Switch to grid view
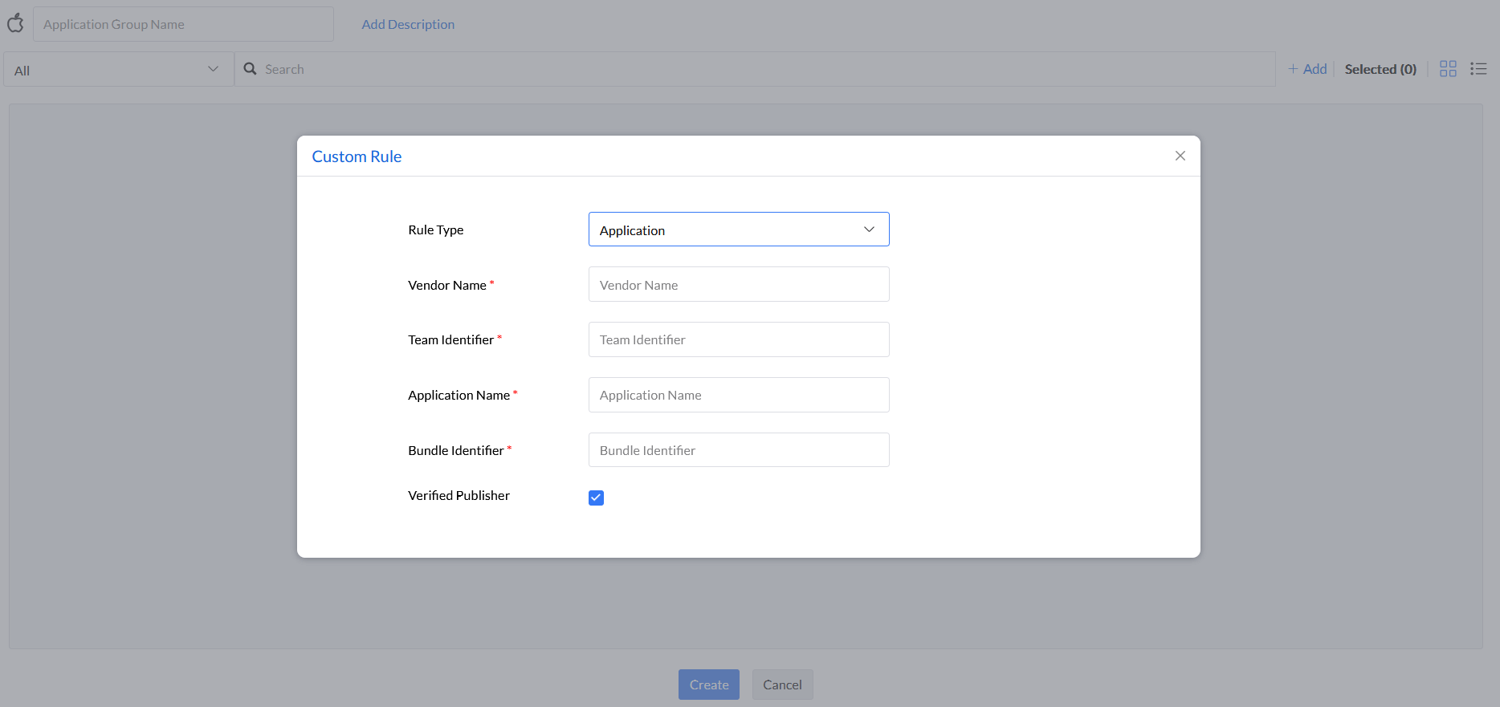Screen dimensions: 1500x707 click(1448, 69)
